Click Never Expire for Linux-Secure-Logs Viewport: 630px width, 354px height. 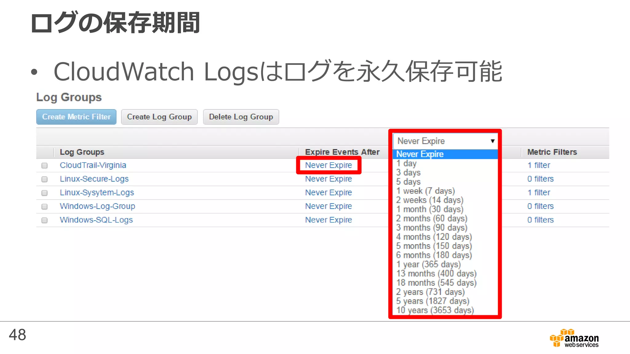(329, 179)
